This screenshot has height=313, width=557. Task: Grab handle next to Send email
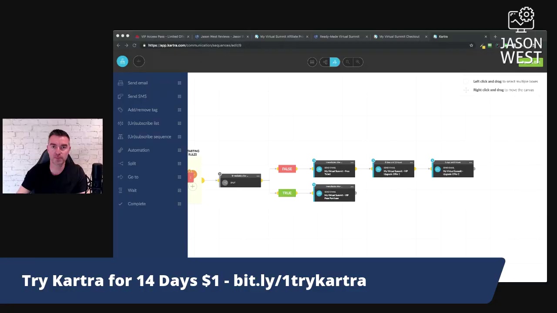click(x=179, y=83)
